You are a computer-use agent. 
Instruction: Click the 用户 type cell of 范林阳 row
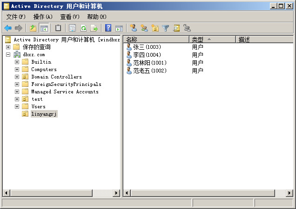(x=197, y=63)
